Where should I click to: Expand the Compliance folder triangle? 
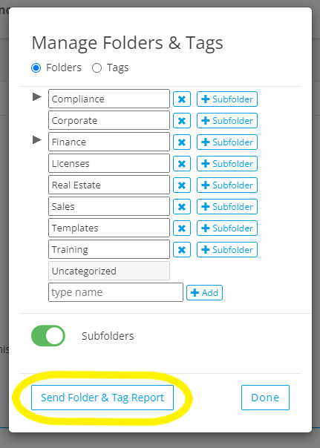(37, 97)
